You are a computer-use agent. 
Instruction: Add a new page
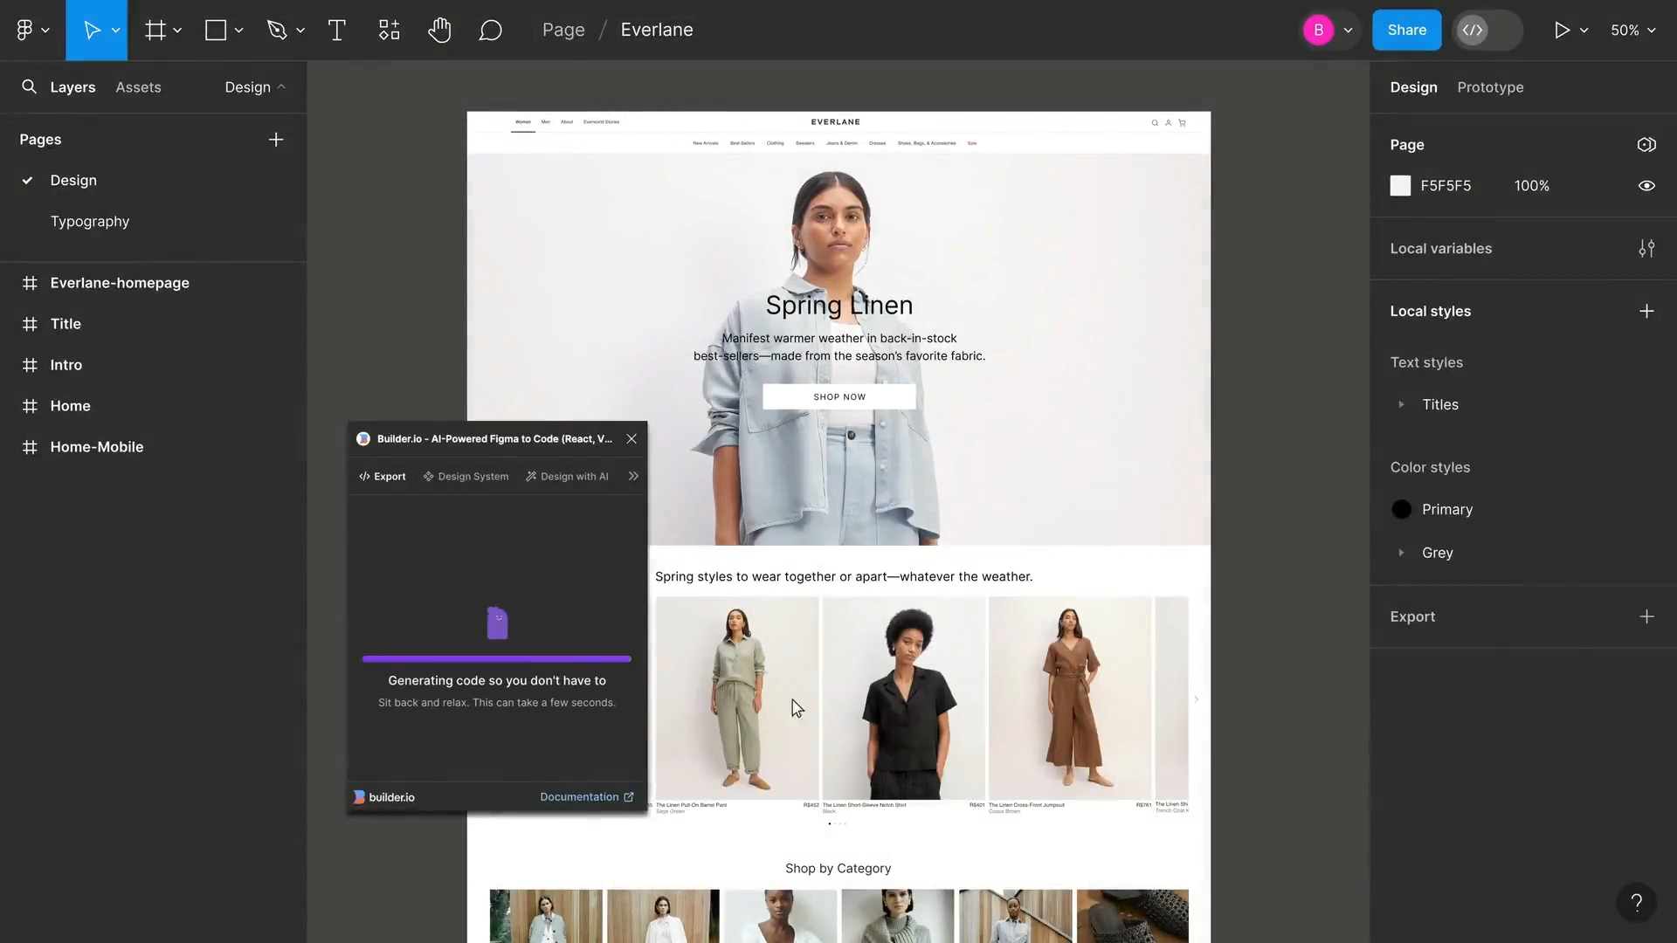click(276, 140)
